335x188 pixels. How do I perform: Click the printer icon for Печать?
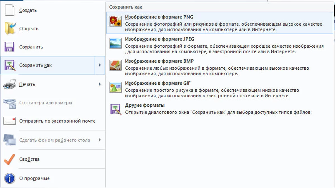pyautogui.click(x=10, y=84)
